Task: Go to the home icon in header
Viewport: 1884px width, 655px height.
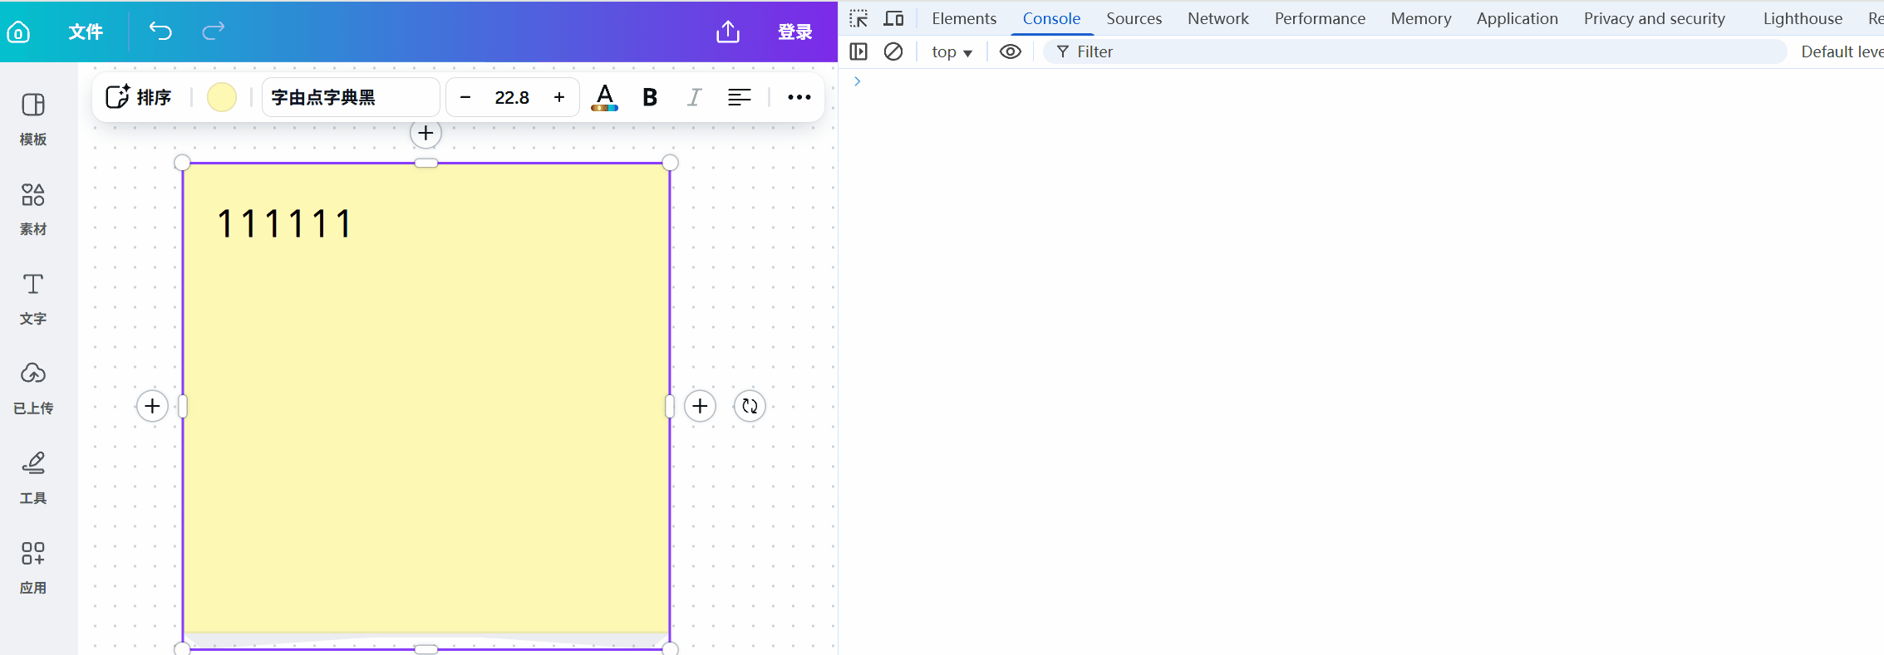Action: click(18, 32)
